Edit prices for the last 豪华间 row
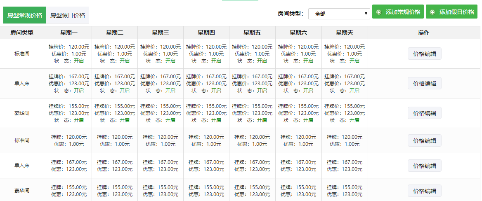The height and width of the screenshot is (201, 482). (x=424, y=191)
